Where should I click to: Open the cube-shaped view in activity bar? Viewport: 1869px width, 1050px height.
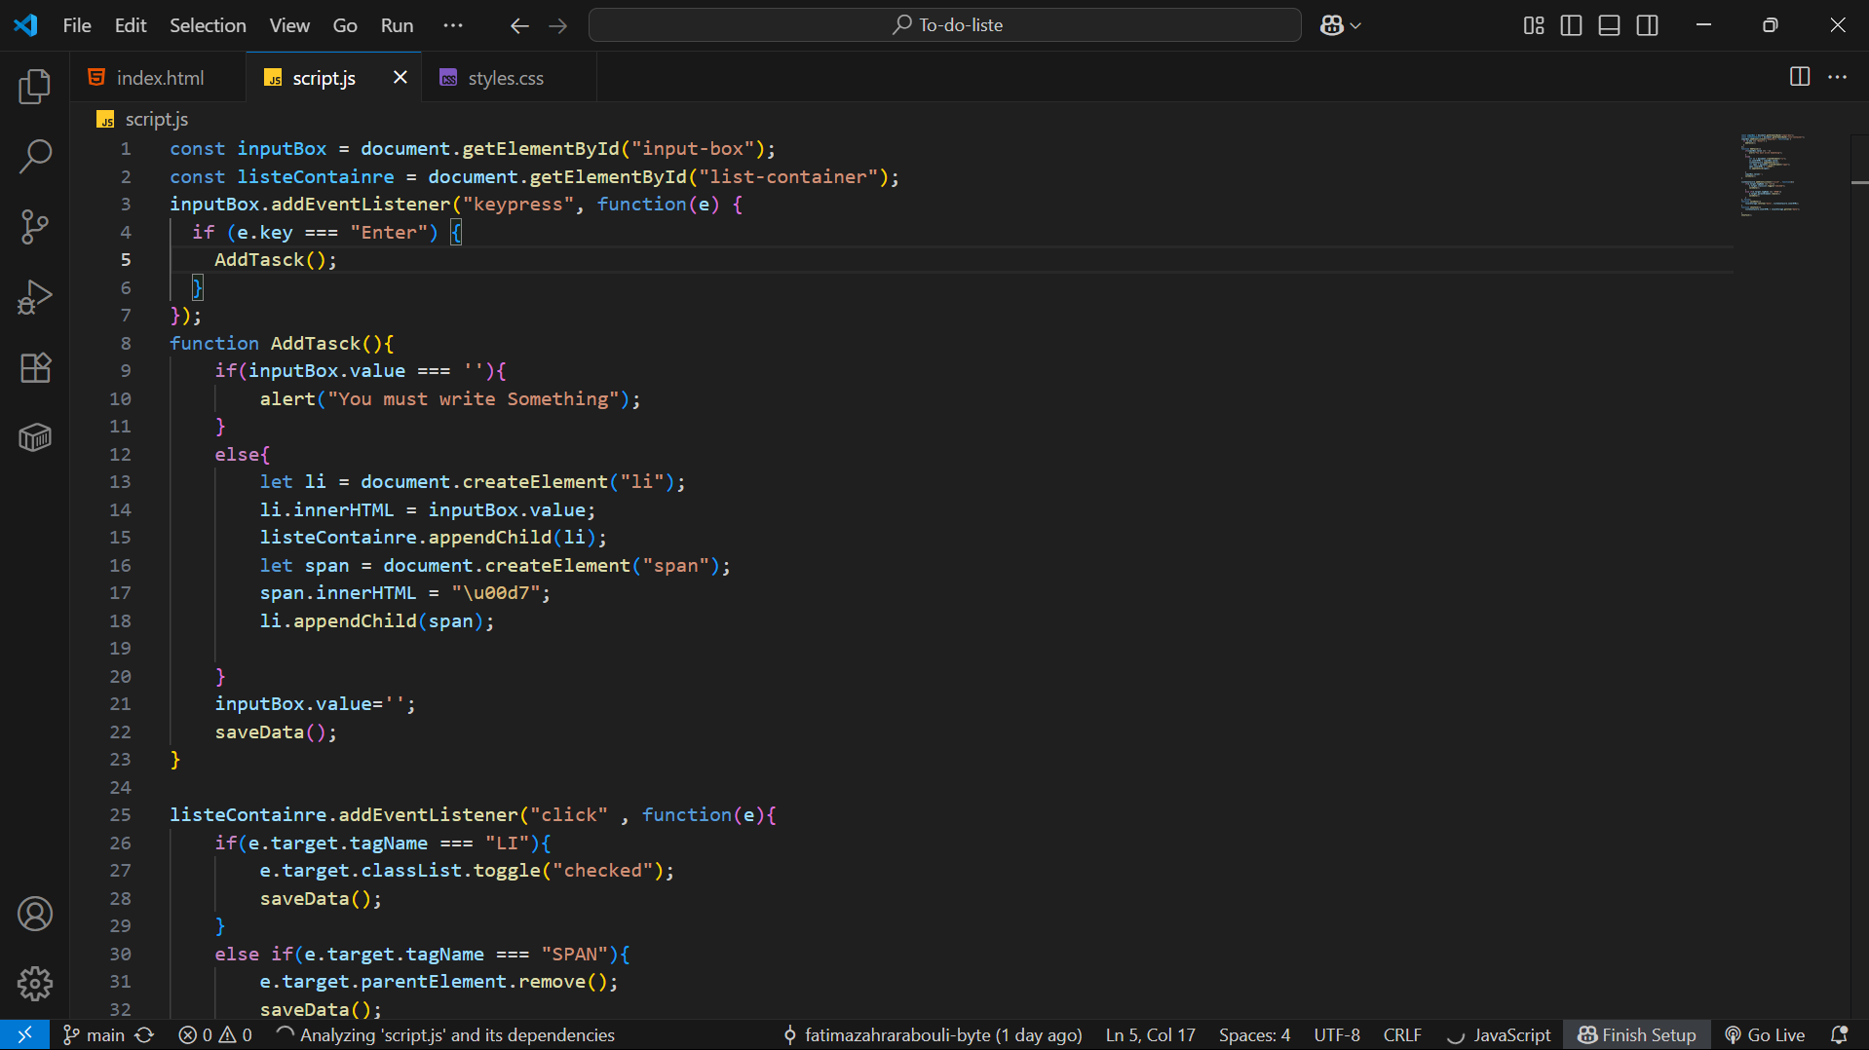[x=35, y=437]
